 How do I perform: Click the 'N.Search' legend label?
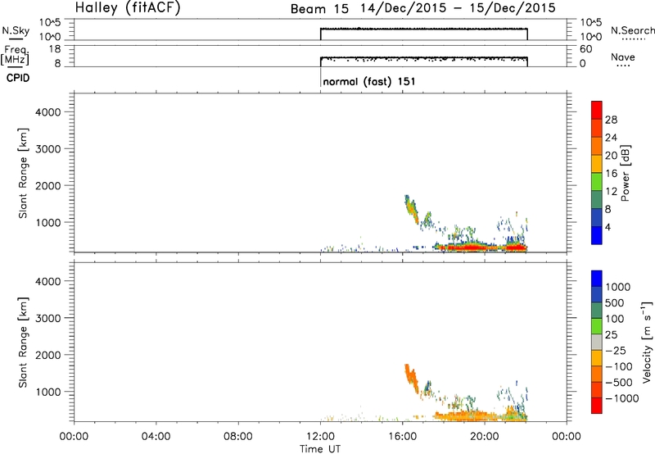pos(632,30)
